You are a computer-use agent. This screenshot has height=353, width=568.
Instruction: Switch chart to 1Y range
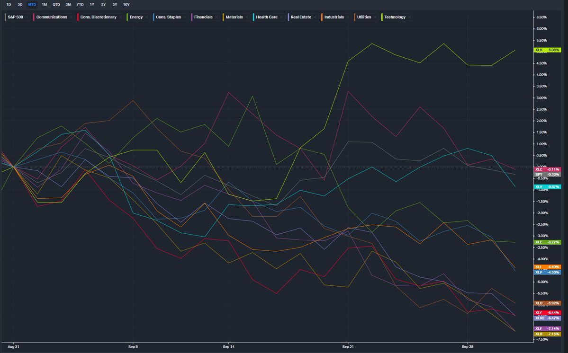point(92,5)
